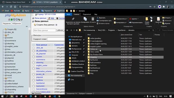Screen dimensions: 174x98
Task: Open Windows Start menu
Action: pos(2,96)
